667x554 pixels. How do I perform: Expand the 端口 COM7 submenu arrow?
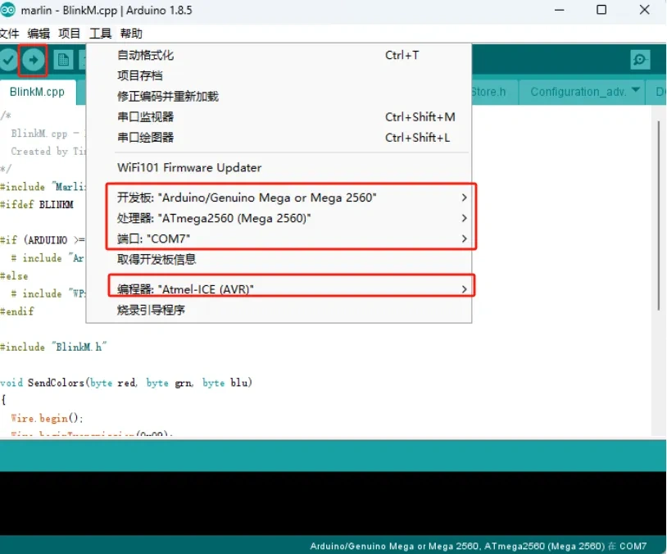pyautogui.click(x=464, y=239)
